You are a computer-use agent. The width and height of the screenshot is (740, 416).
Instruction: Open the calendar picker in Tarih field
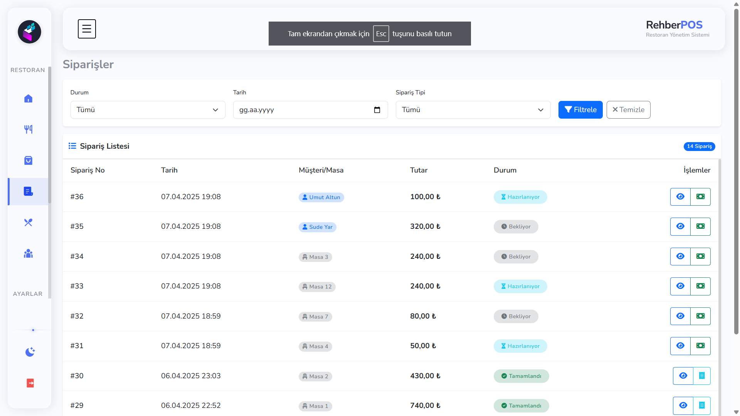pos(377,110)
